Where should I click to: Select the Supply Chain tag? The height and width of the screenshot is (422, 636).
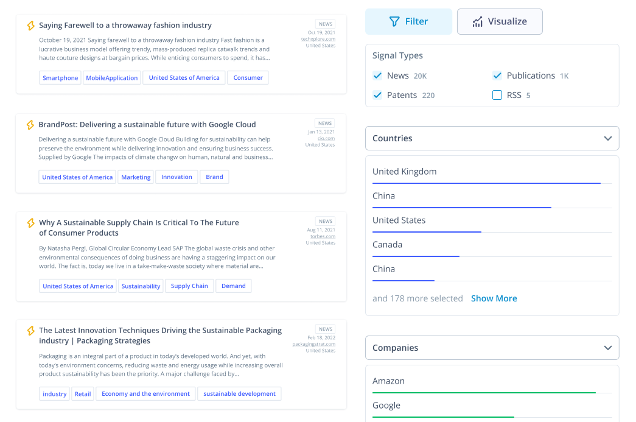[189, 286]
